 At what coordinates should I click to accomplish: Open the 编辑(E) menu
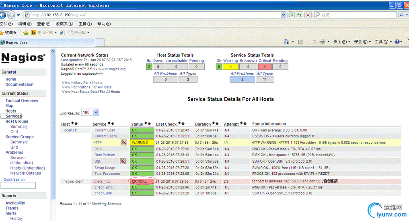click(25, 24)
